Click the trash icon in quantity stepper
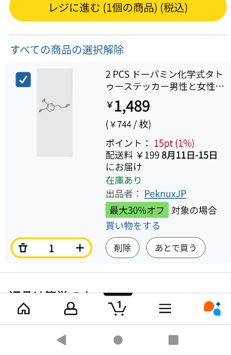231x355 pixels. [23, 248]
